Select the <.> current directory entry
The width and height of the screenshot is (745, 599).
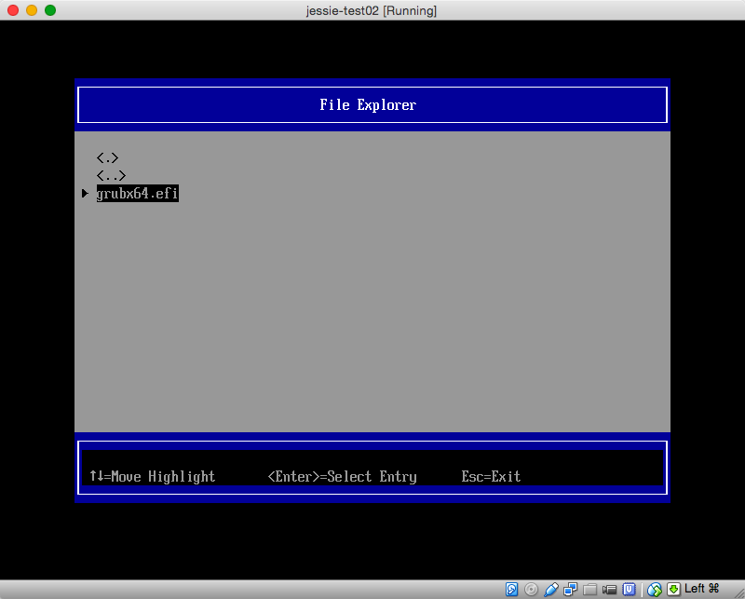pyautogui.click(x=107, y=157)
